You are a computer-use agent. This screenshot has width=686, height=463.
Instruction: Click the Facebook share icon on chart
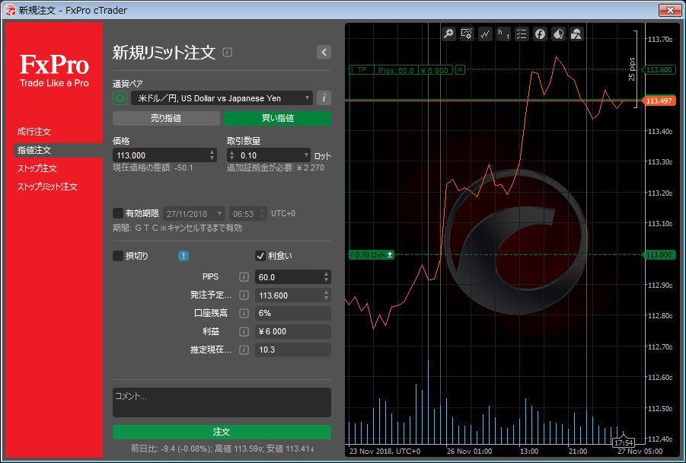[x=540, y=34]
